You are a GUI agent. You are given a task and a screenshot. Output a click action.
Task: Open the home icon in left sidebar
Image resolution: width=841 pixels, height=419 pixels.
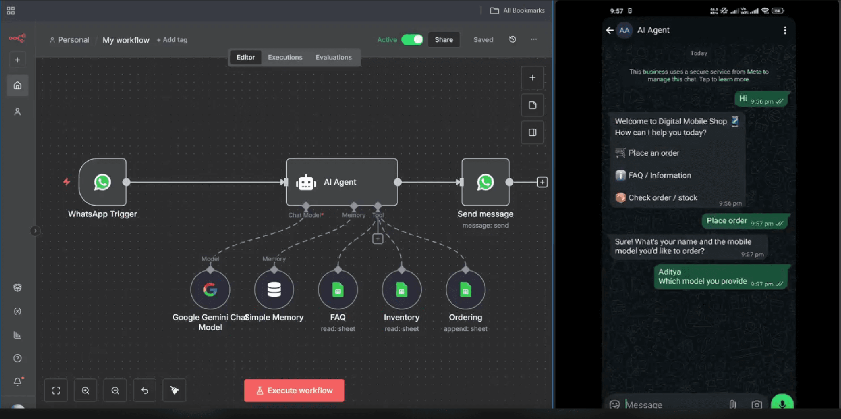(x=18, y=85)
